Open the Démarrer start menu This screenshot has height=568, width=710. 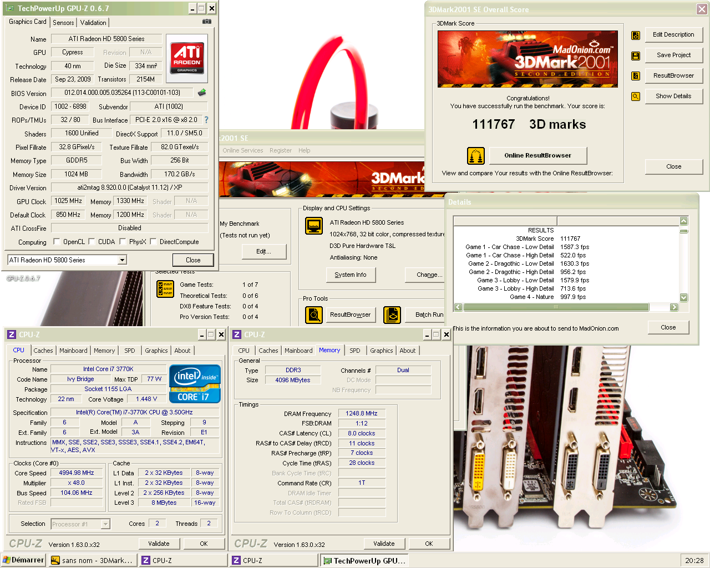click(23, 560)
